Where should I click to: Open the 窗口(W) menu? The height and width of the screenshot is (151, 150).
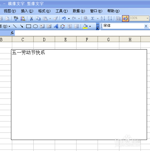96,11
